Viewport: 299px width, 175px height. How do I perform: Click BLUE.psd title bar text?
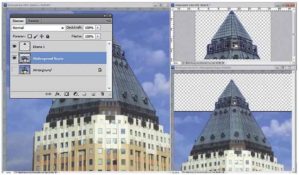[30, 5]
